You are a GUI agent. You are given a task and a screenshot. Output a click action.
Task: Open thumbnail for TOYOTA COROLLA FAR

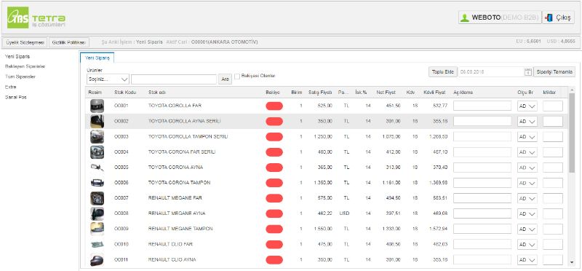(x=97, y=106)
